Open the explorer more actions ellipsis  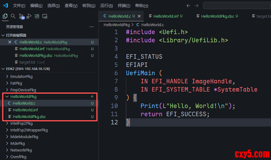pyautogui.click(x=91, y=27)
